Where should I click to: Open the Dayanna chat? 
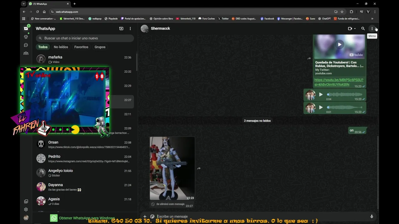(84, 187)
